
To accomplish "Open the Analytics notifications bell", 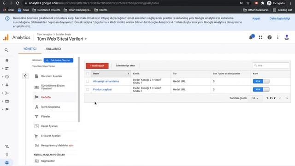I will [251, 37].
